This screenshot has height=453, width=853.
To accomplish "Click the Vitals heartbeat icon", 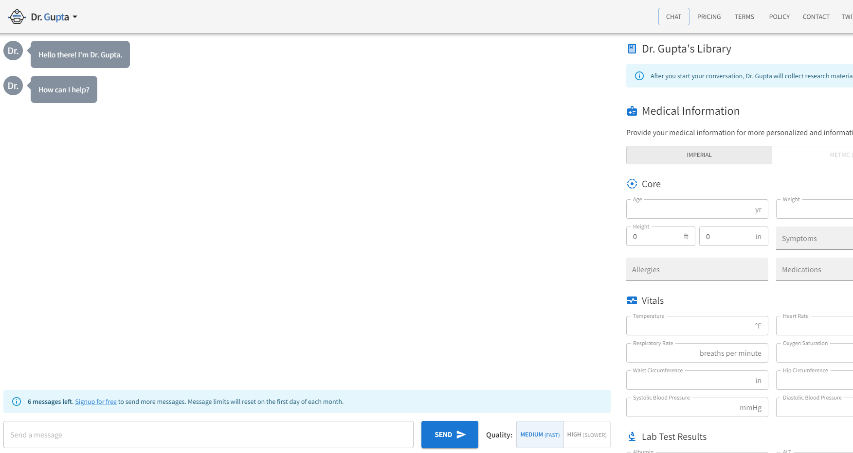I will coord(632,300).
